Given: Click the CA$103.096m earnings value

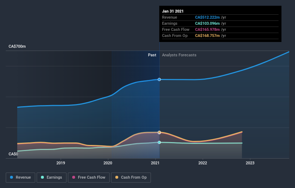Looking at the screenshot, I should click(x=207, y=23).
